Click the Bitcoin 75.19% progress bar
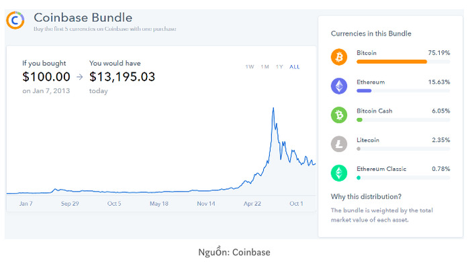This screenshot has width=470, height=262. (403, 62)
